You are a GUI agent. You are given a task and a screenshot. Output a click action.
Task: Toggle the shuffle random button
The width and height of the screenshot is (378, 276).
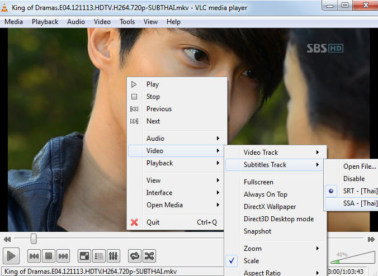pos(149,256)
